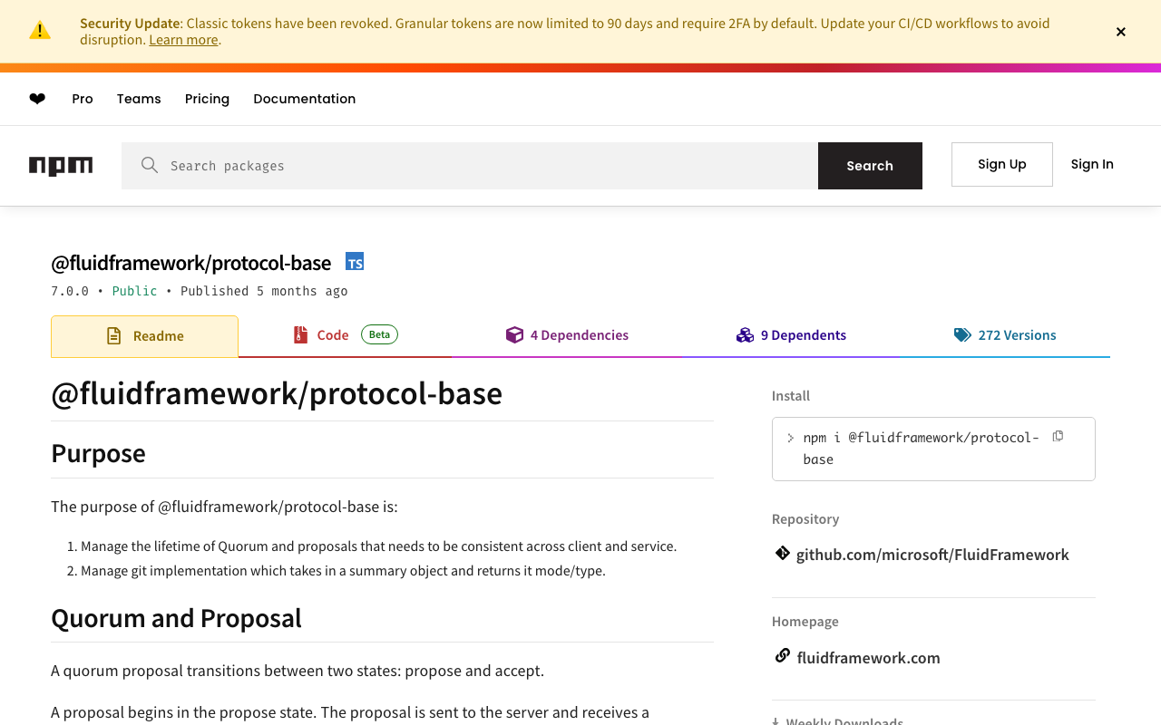This screenshot has height=725, width=1161.
Task: Switch to the Code tab
Action: tap(345, 335)
